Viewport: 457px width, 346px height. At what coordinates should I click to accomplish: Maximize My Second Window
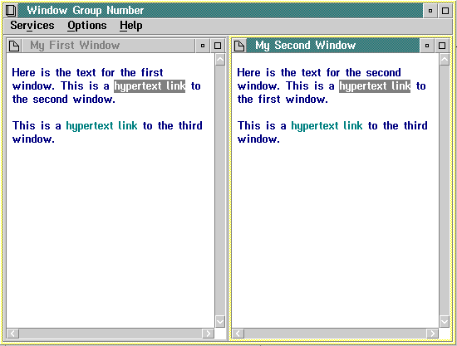point(442,46)
